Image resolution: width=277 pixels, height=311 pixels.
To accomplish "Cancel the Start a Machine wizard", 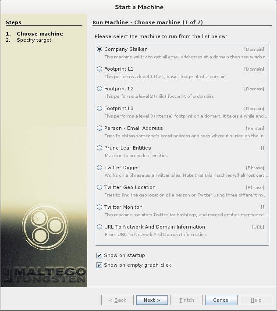I will point(221,300).
